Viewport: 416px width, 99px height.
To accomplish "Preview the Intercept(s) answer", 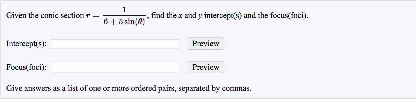I will pyautogui.click(x=206, y=44).
